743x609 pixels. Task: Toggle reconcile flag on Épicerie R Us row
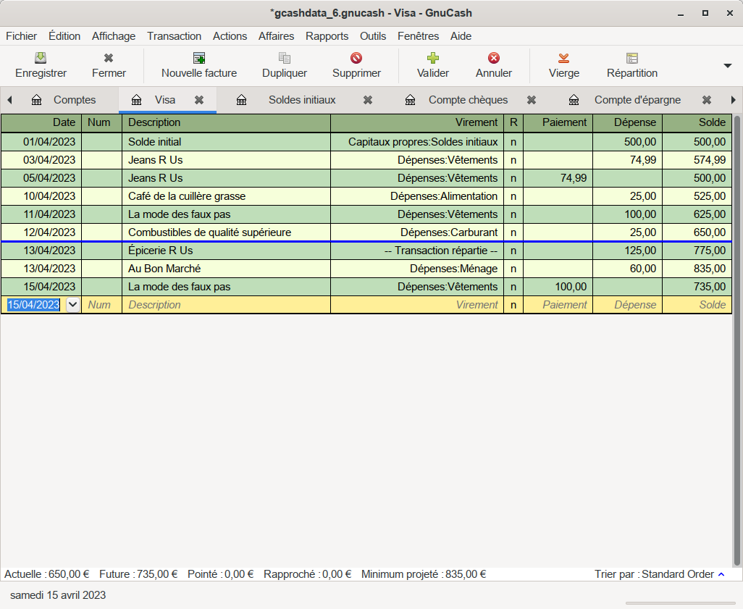[x=513, y=251]
